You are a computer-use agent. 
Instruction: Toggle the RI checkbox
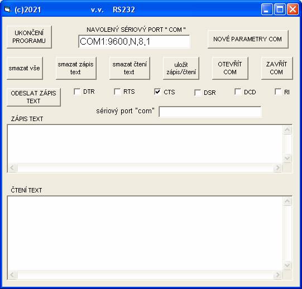[278, 92]
